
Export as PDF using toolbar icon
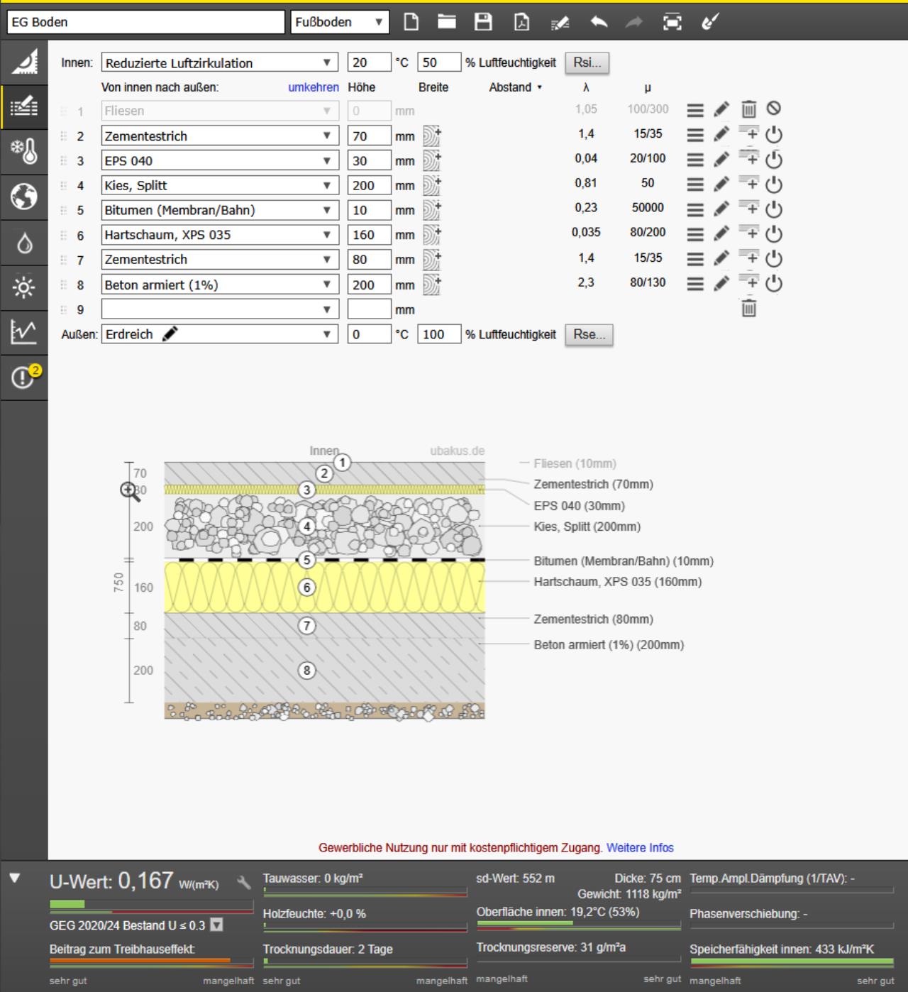click(x=521, y=22)
